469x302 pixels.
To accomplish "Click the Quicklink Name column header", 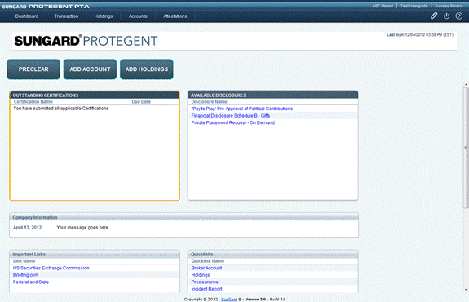I will click(x=207, y=261).
